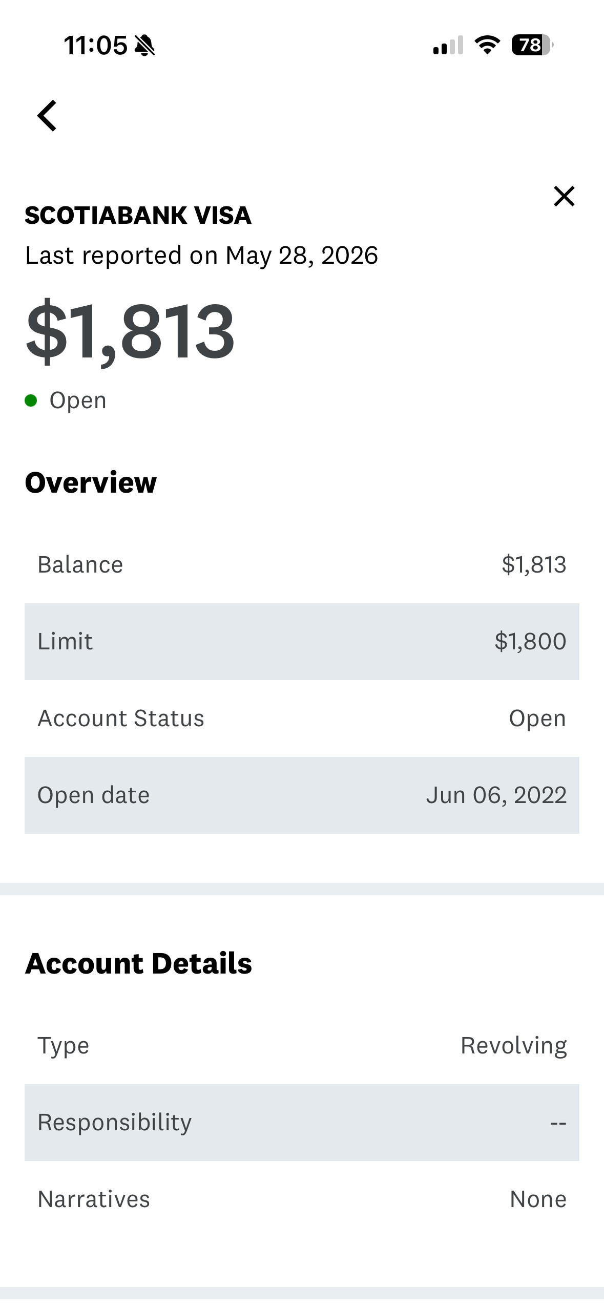
Task: Tap the SCOTIABANK VISA title
Action: (x=138, y=215)
